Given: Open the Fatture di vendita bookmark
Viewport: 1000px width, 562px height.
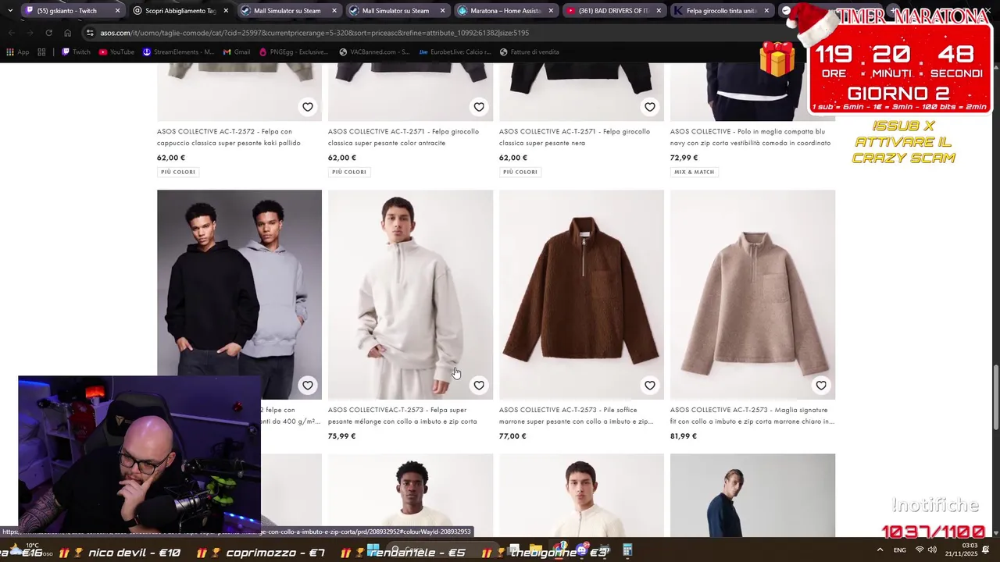Looking at the screenshot, I should (529, 52).
